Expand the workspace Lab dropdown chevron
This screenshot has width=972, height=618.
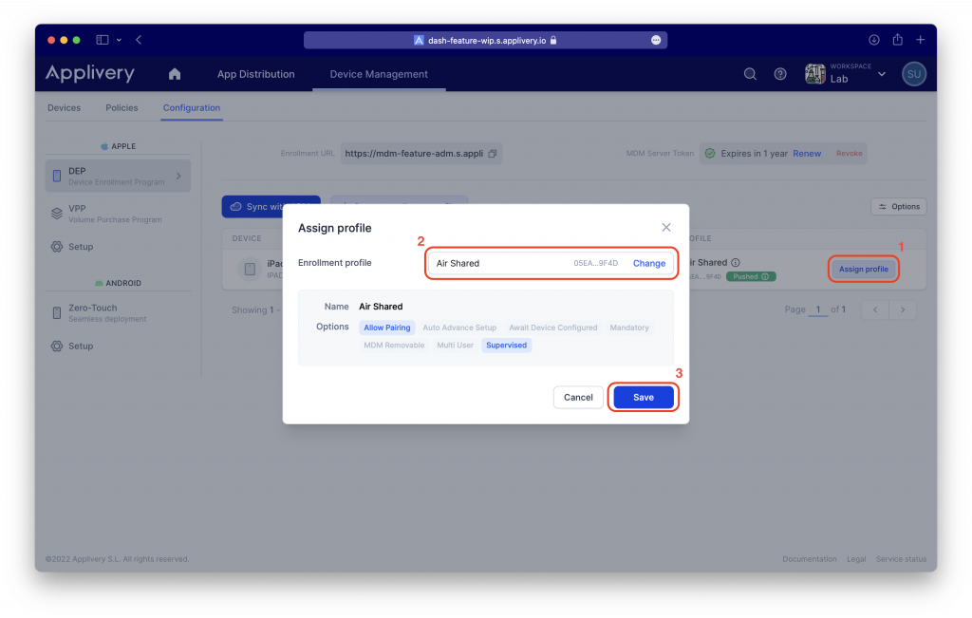tap(882, 74)
